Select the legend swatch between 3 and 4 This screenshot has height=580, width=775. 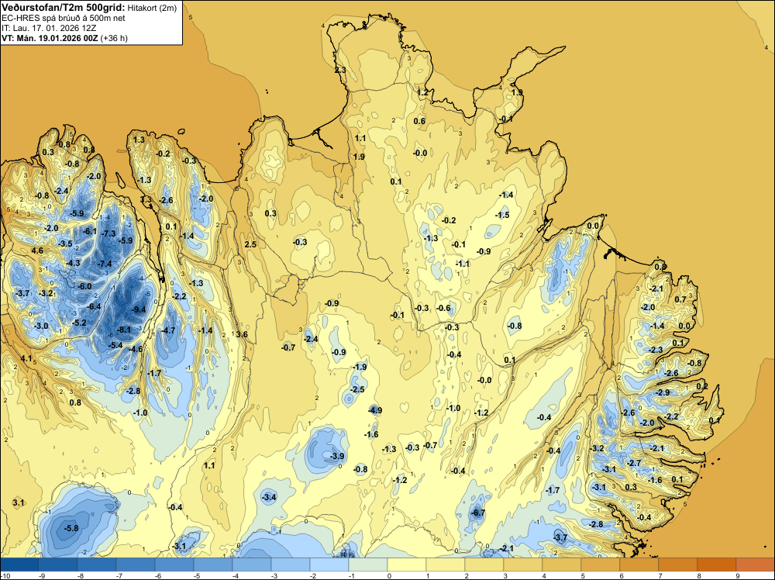(x=523, y=564)
